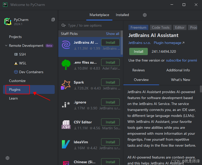The image size is (202, 165).
Task: Install the IdeaVim plugin
Action: coord(110,142)
